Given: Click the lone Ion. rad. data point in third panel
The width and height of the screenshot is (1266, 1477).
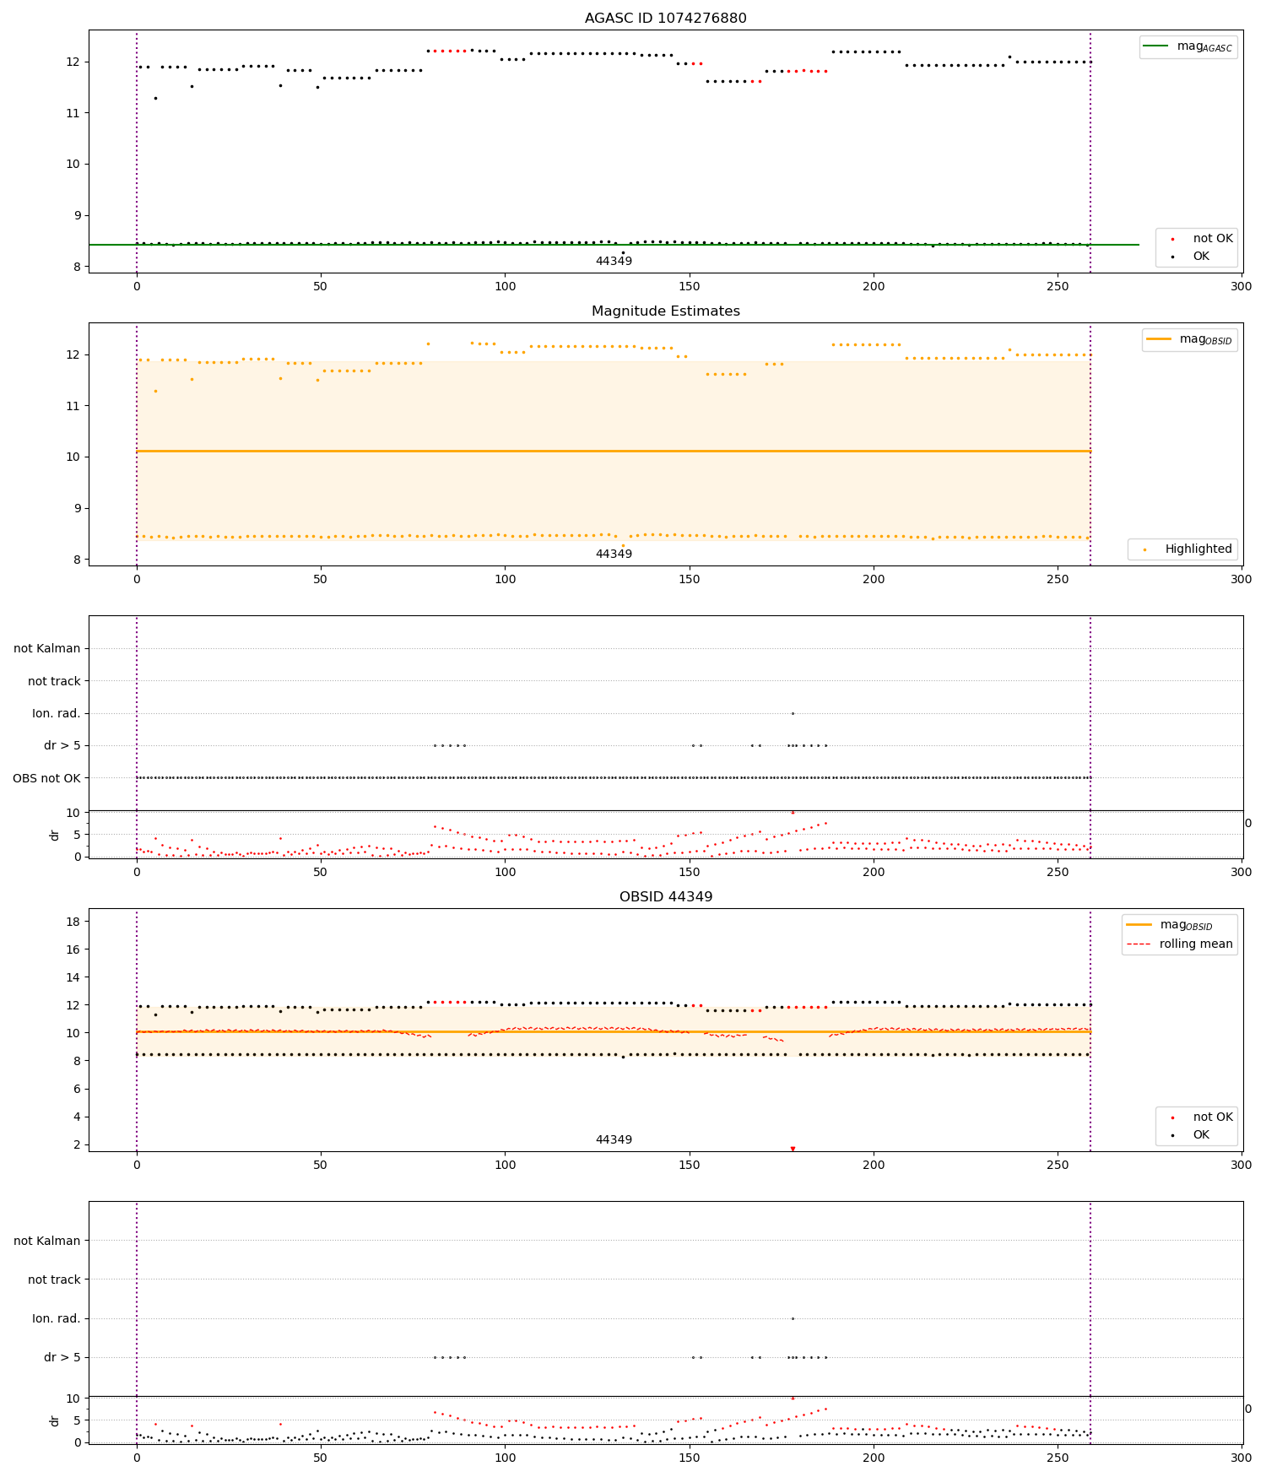Looking at the screenshot, I should (x=793, y=714).
